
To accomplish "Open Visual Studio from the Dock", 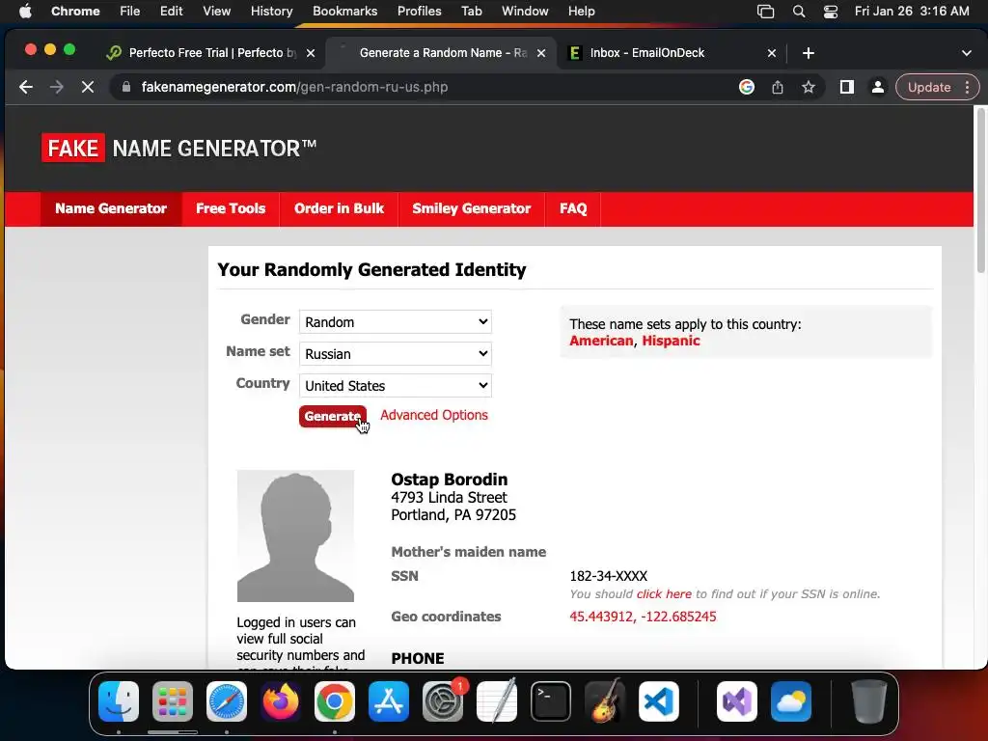I will [x=737, y=701].
